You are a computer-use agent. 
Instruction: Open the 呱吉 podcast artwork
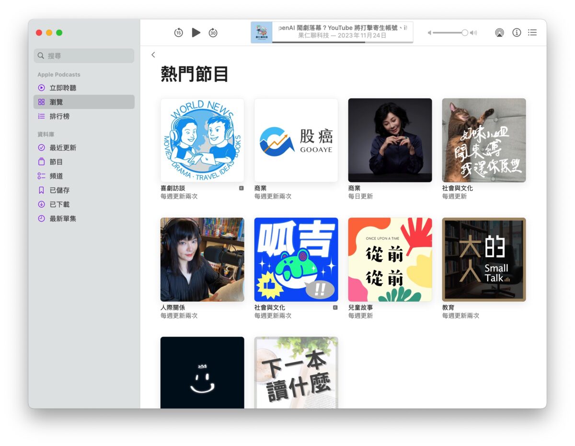(296, 259)
